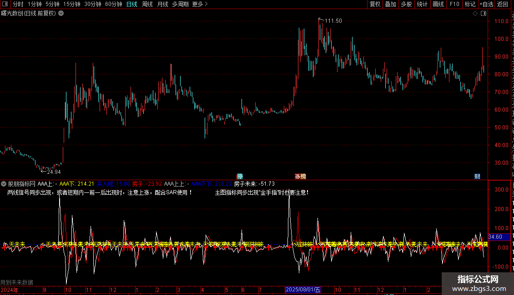Image resolution: width=514 pixels, height=295 pixels.
Task: Click the 房子未来: -51.73 indicator value
Action: pos(254,184)
